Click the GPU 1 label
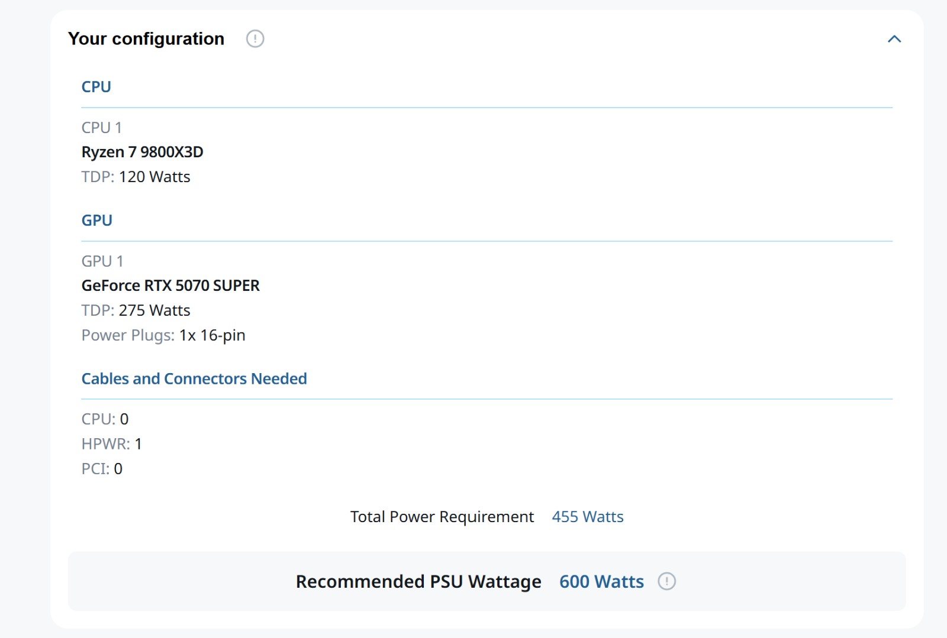Viewport: 947px width, 638px height. (102, 261)
